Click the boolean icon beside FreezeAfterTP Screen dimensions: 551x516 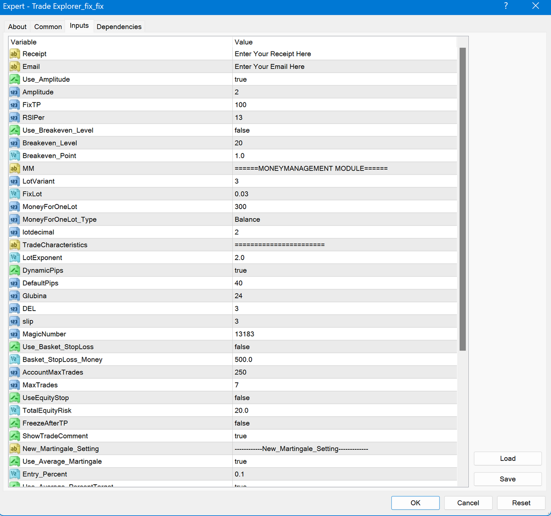pos(14,423)
